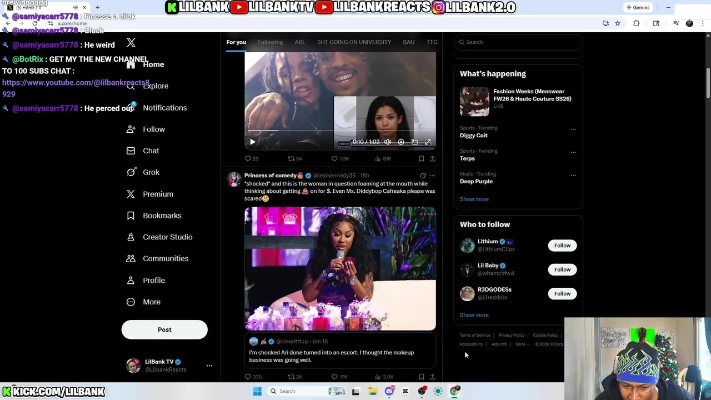The image size is (711, 400).
Task: Show more Who to follow suggestions
Action: (474, 315)
